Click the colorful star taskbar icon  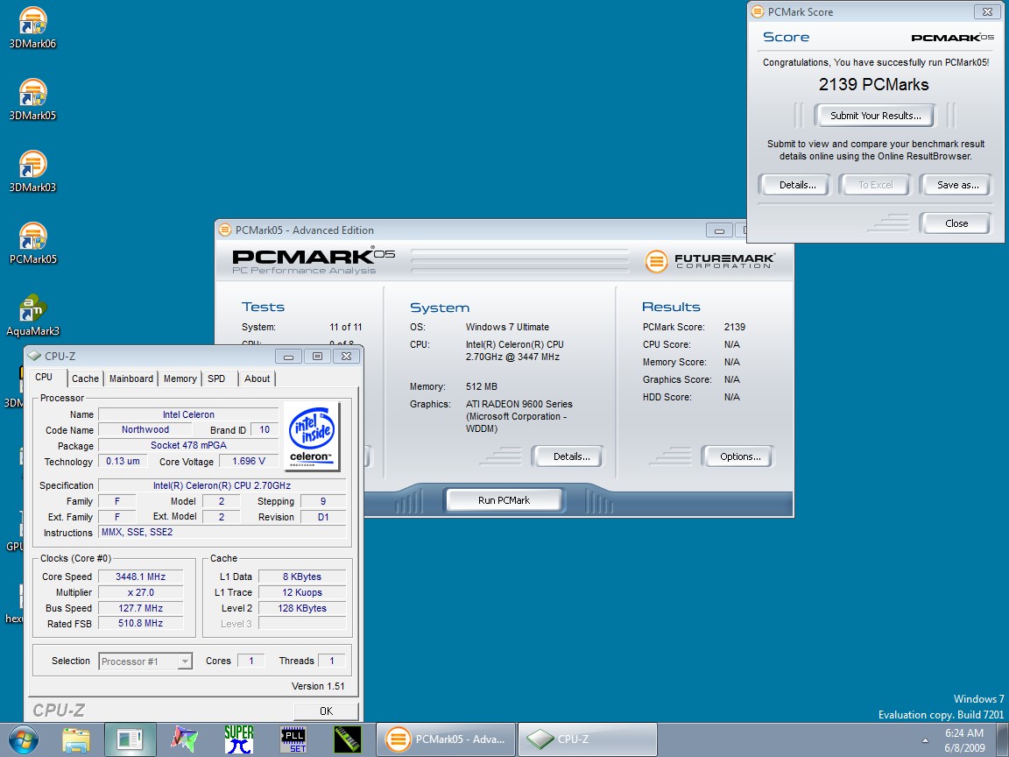click(x=184, y=739)
